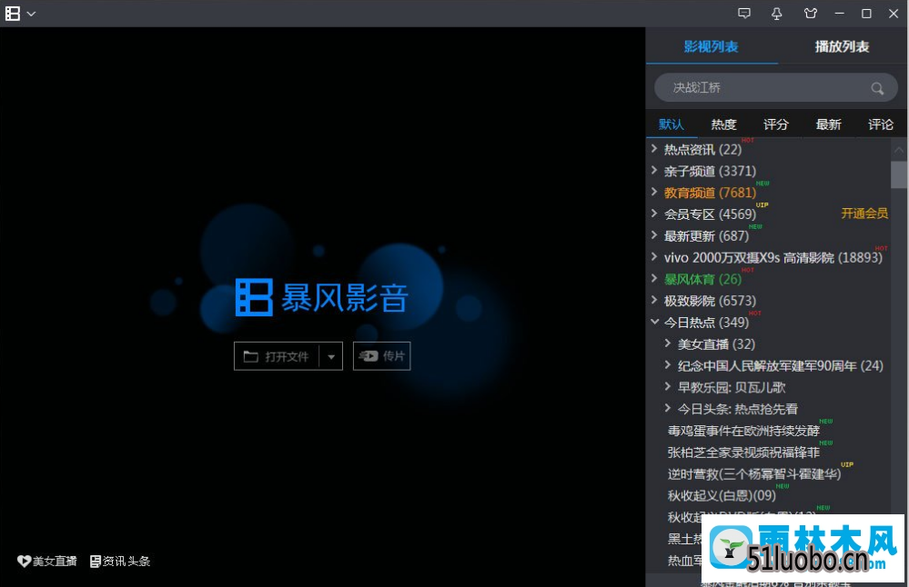Collapse the 今日热点 (349) category
This screenshot has height=587, width=909.
point(654,322)
